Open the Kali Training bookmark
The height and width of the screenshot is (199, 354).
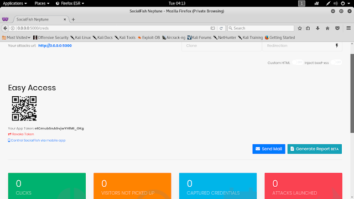click(251, 38)
